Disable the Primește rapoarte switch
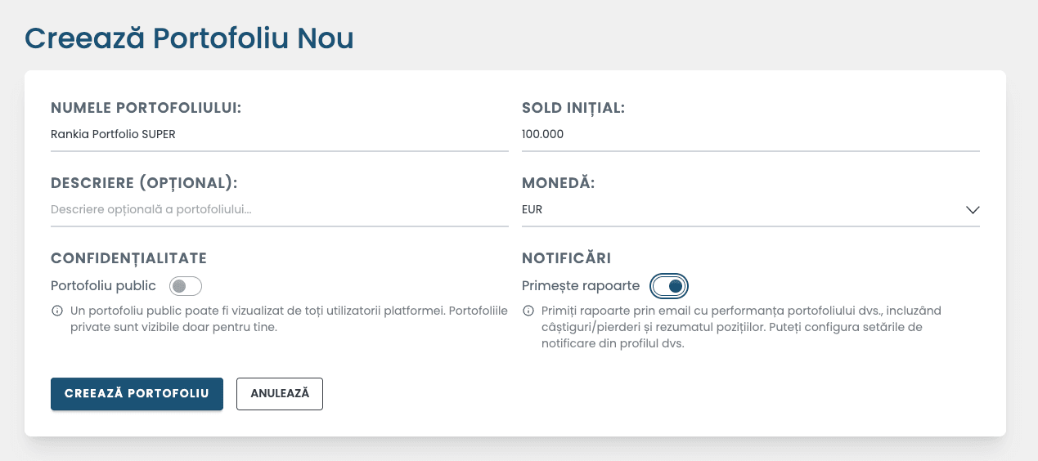The image size is (1038, 461). 669,286
